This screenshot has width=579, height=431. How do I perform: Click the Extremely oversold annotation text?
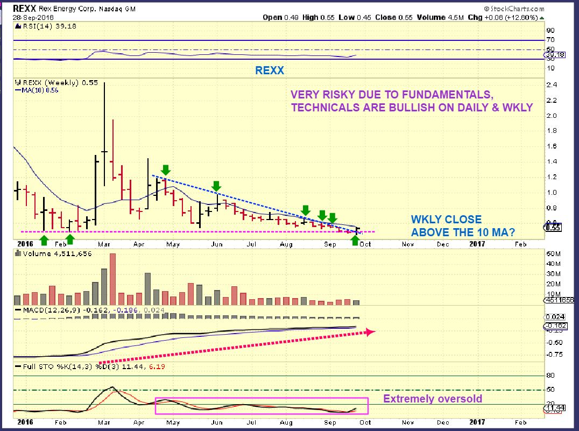click(433, 399)
